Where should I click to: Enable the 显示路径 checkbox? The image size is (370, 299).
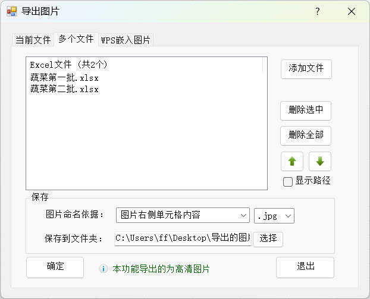288,182
